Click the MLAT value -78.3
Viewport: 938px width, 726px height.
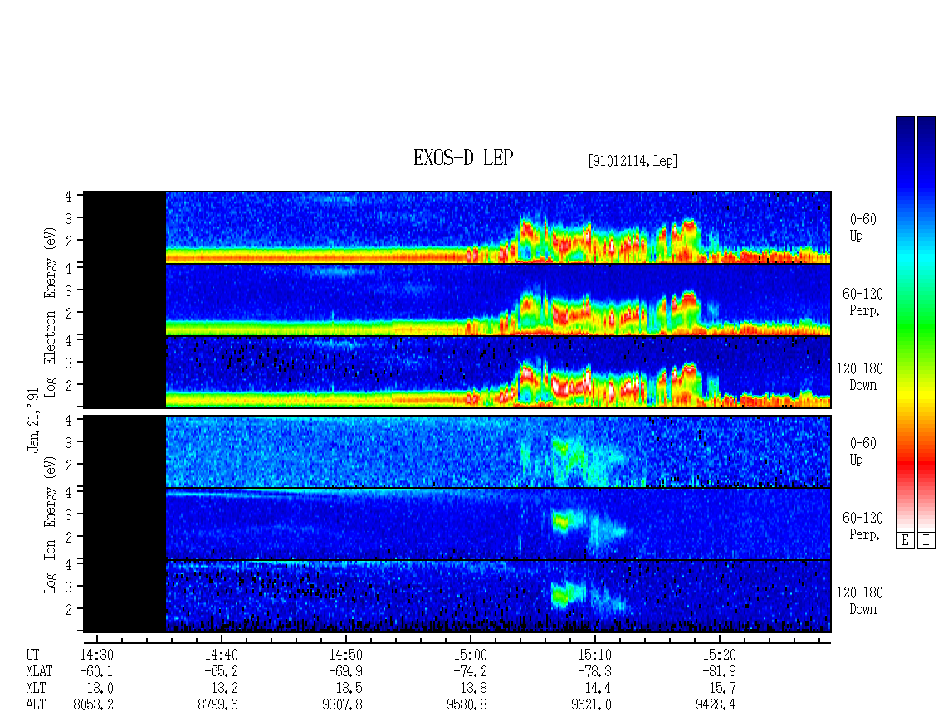pos(594,671)
